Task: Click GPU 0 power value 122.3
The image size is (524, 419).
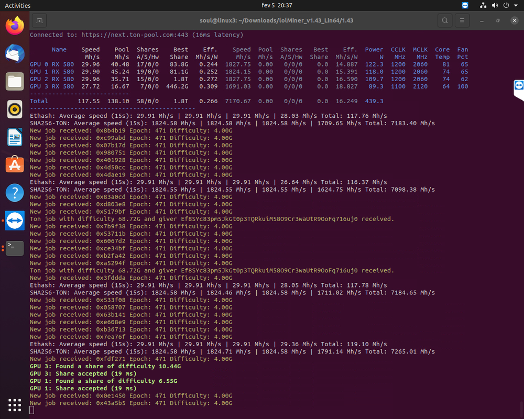Action: point(374,64)
